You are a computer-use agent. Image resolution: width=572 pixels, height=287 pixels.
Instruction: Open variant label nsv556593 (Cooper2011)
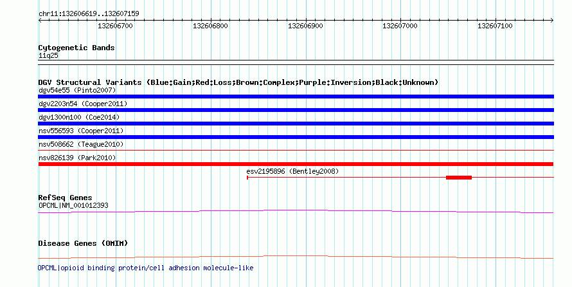click(81, 131)
